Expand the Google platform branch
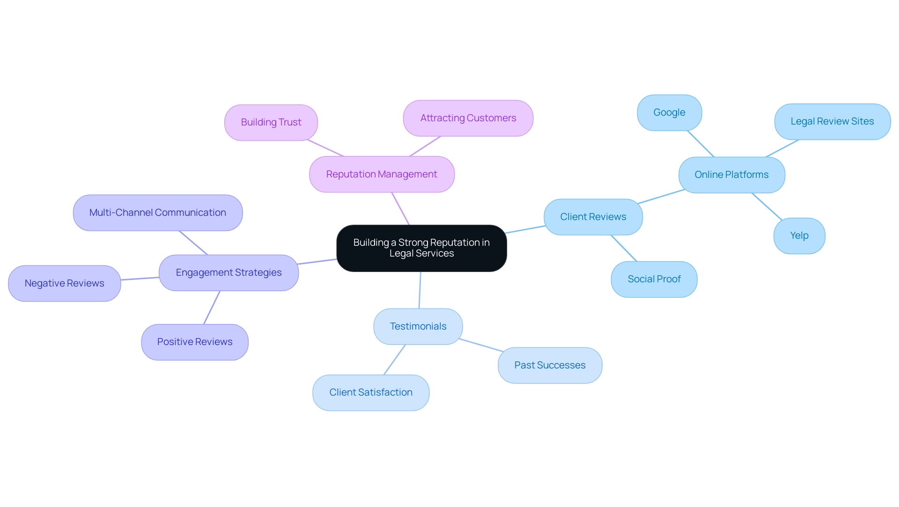Screen dimensions: 899x507 point(670,111)
